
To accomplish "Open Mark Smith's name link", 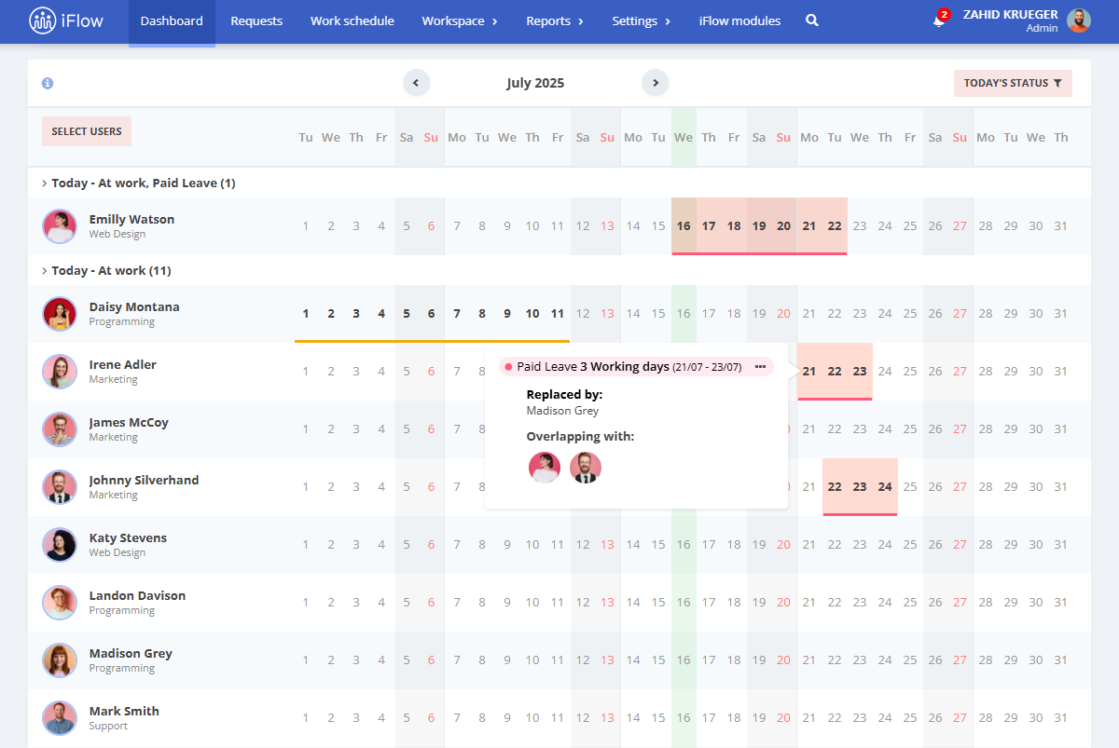I will coord(124,712).
